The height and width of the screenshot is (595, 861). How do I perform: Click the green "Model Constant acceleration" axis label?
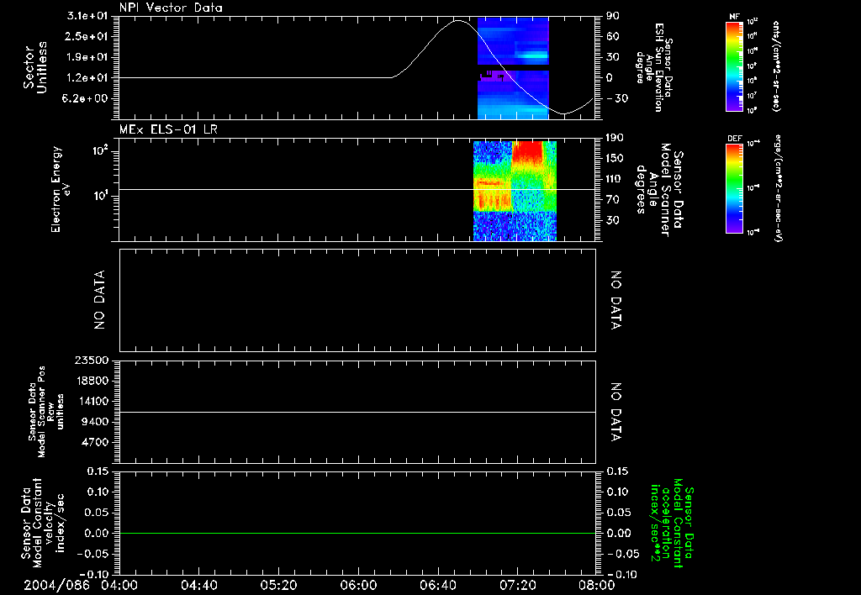672,524
